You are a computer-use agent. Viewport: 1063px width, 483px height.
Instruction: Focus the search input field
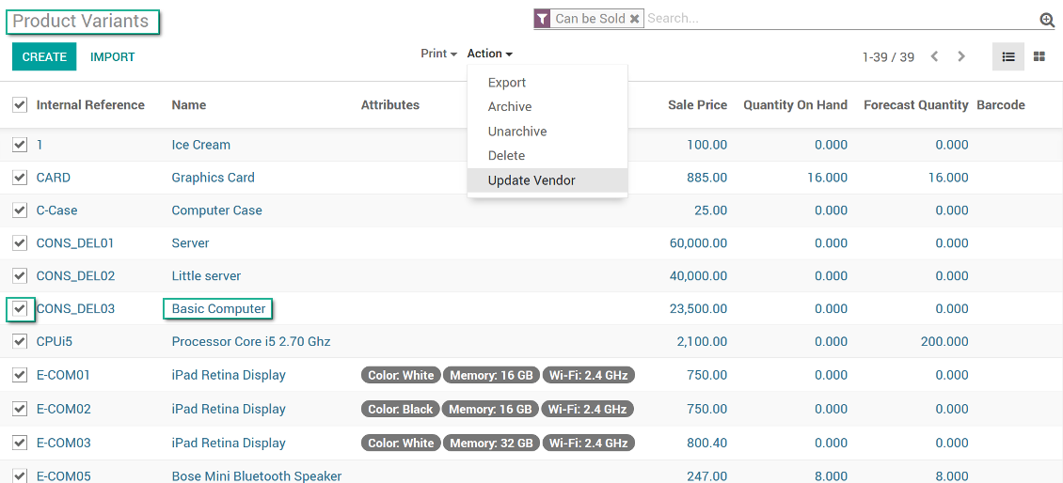pyautogui.click(x=837, y=19)
